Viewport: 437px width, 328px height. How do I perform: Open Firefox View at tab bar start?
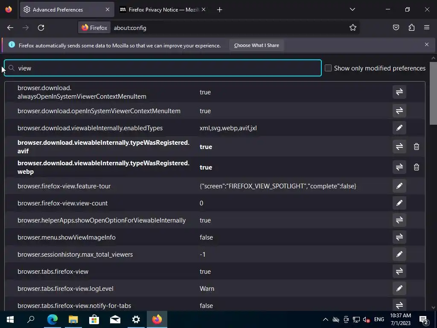(x=9, y=9)
